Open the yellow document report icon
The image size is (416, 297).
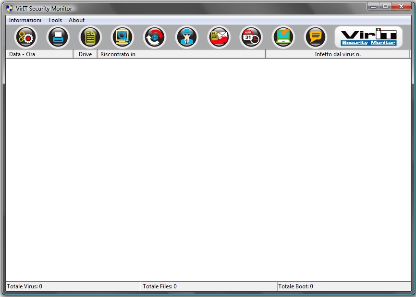[90, 37]
